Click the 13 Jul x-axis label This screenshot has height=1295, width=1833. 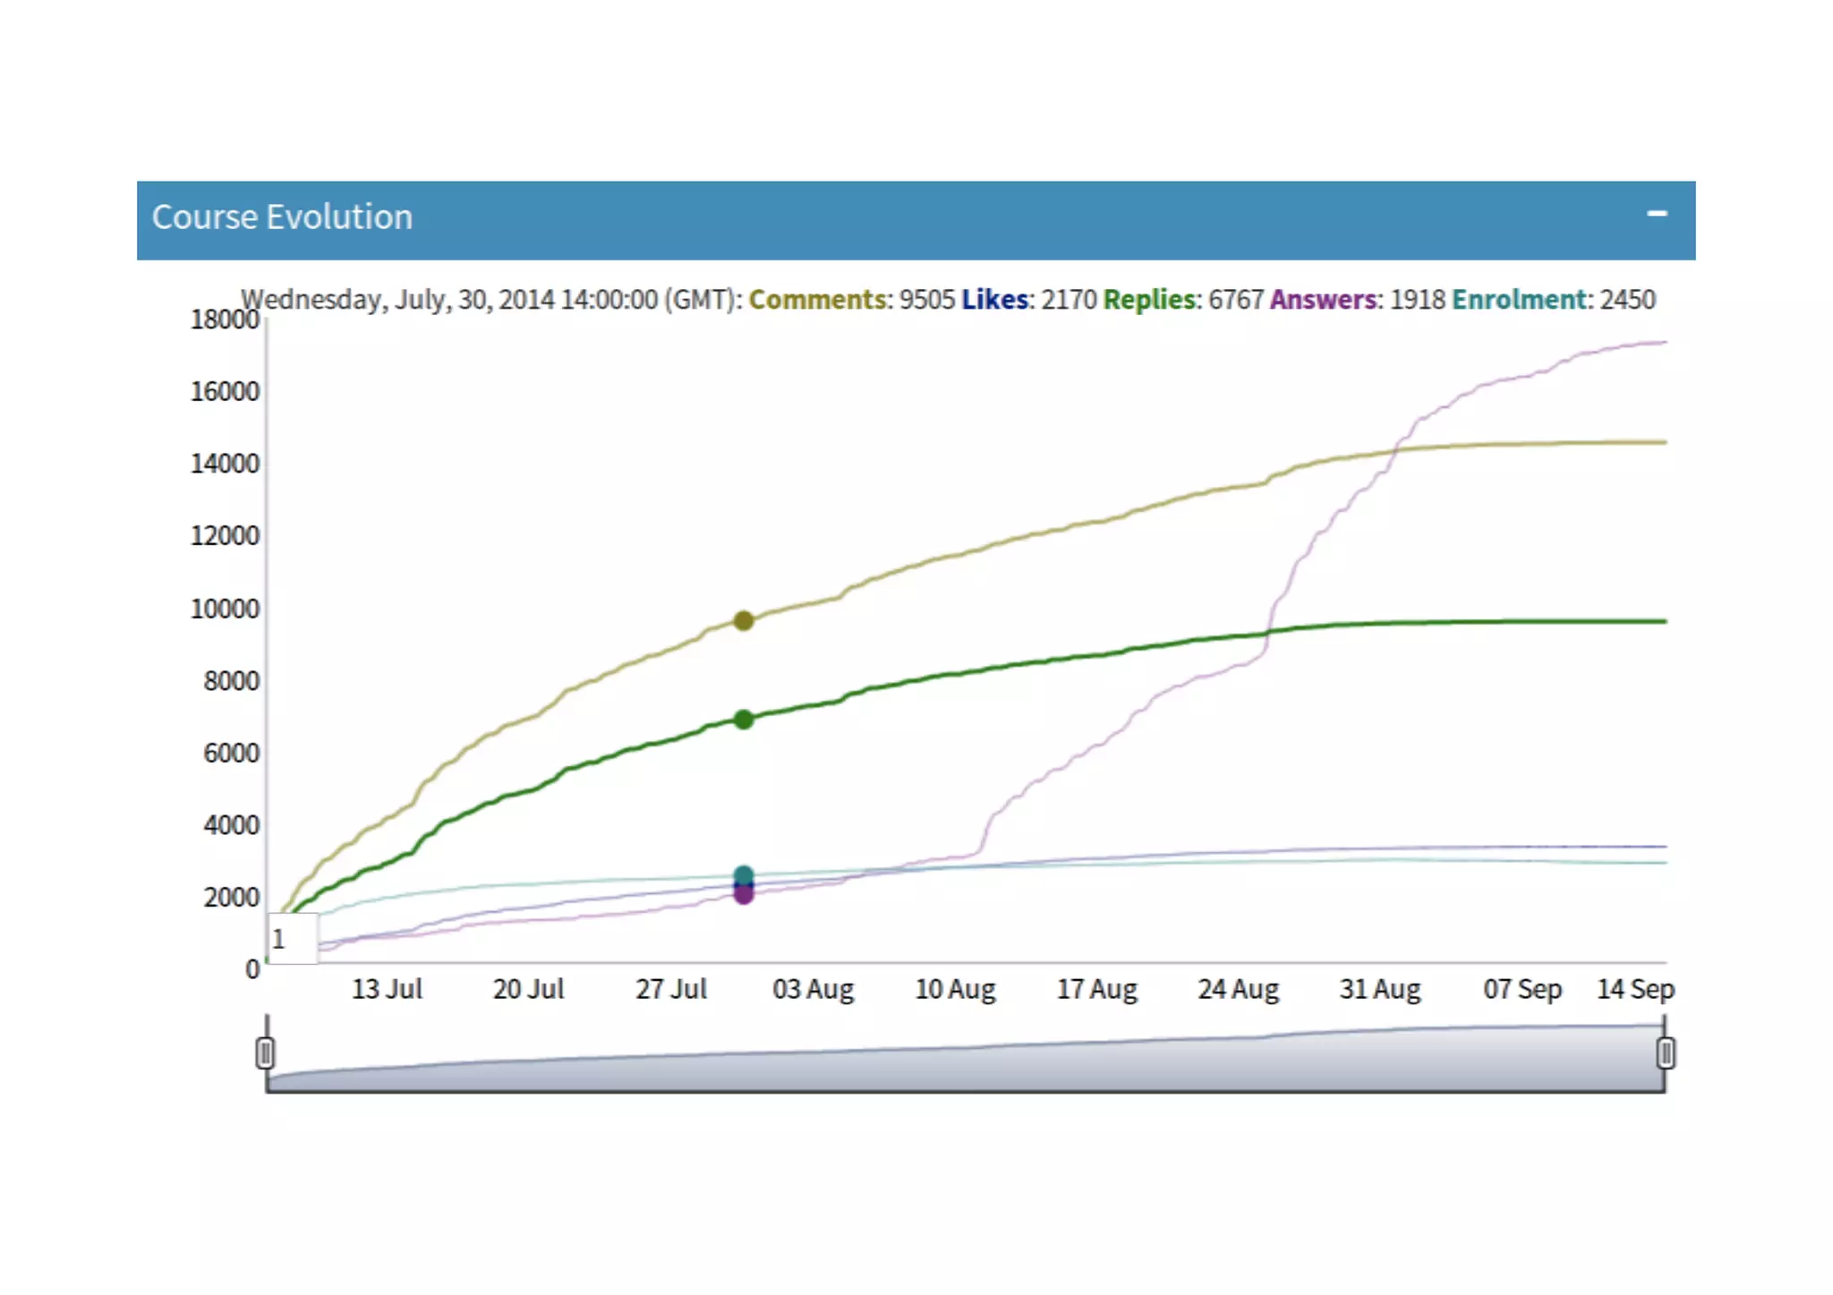[x=387, y=989]
